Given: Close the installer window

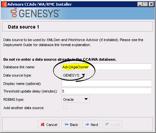Looking at the screenshot, I should point(151,4).
